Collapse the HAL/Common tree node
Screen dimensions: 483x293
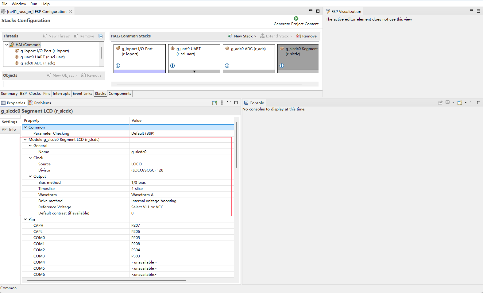6,44
